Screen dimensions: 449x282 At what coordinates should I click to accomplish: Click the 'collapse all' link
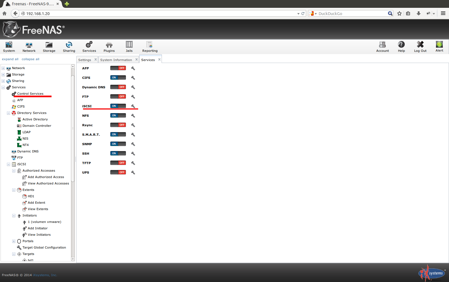point(30,59)
